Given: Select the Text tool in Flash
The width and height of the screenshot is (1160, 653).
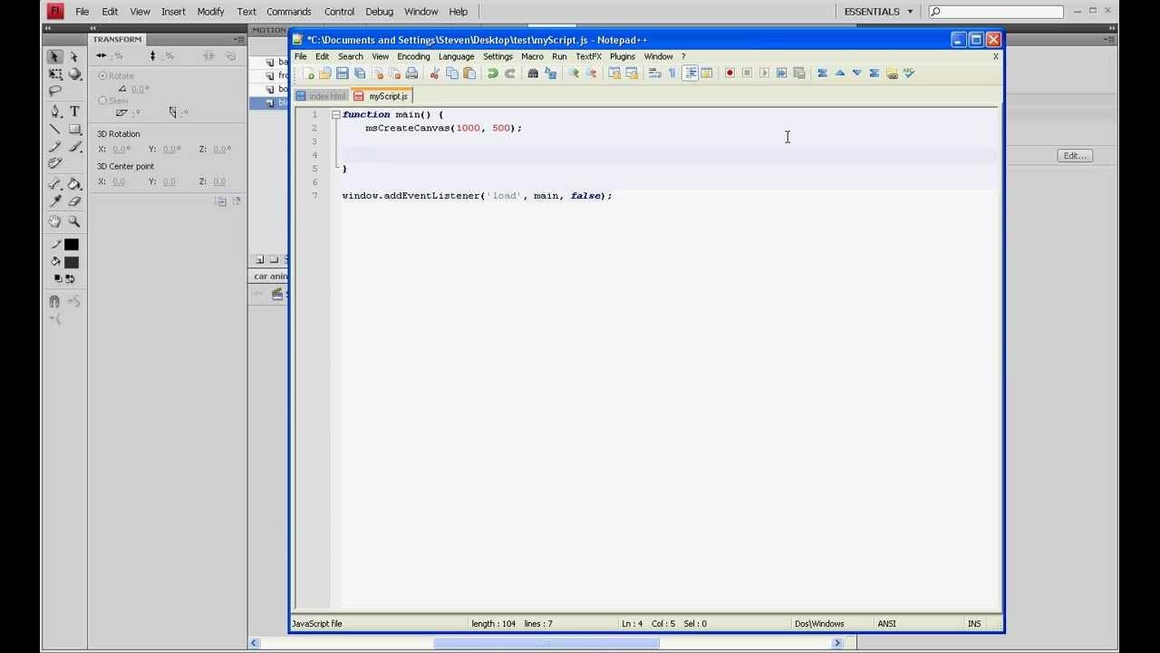Looking at the screenshot, I should (x=74, y=111).
